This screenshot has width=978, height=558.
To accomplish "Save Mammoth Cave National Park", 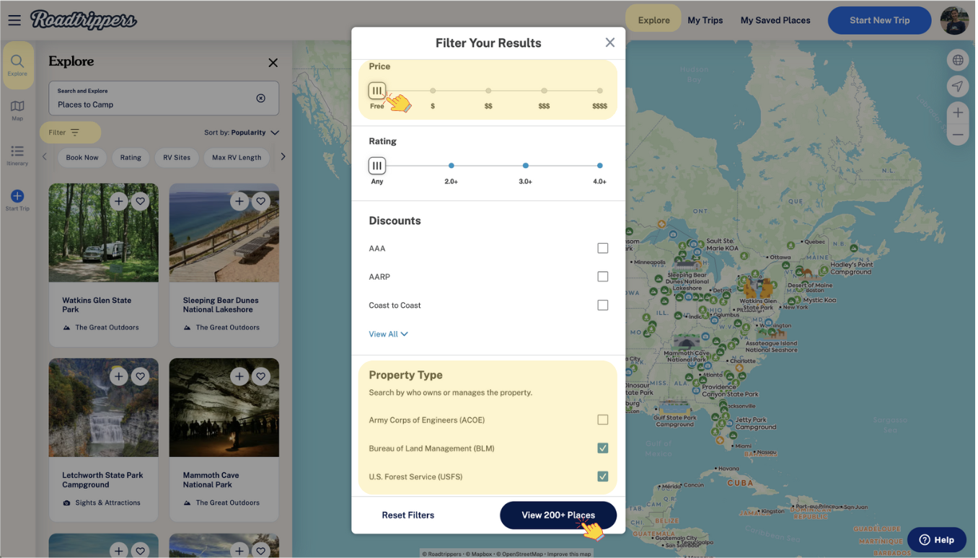I will point(261,376).
